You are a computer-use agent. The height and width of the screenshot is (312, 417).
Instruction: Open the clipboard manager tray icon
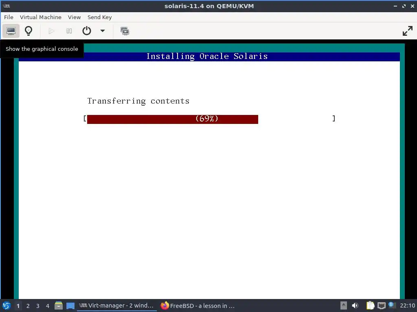[370, 305]
